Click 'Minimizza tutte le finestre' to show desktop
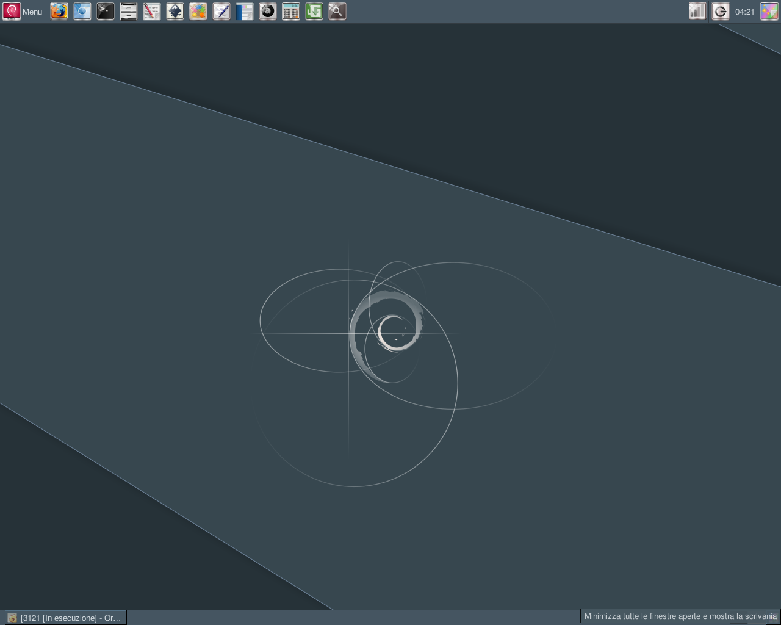Screen dimensions: 781x625 point(679,616)
